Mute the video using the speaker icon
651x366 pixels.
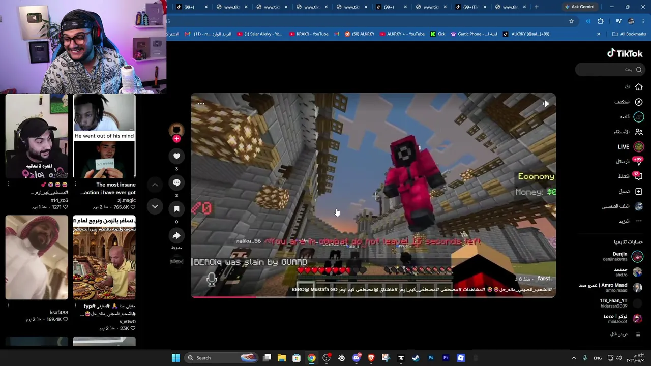[545, 104]
